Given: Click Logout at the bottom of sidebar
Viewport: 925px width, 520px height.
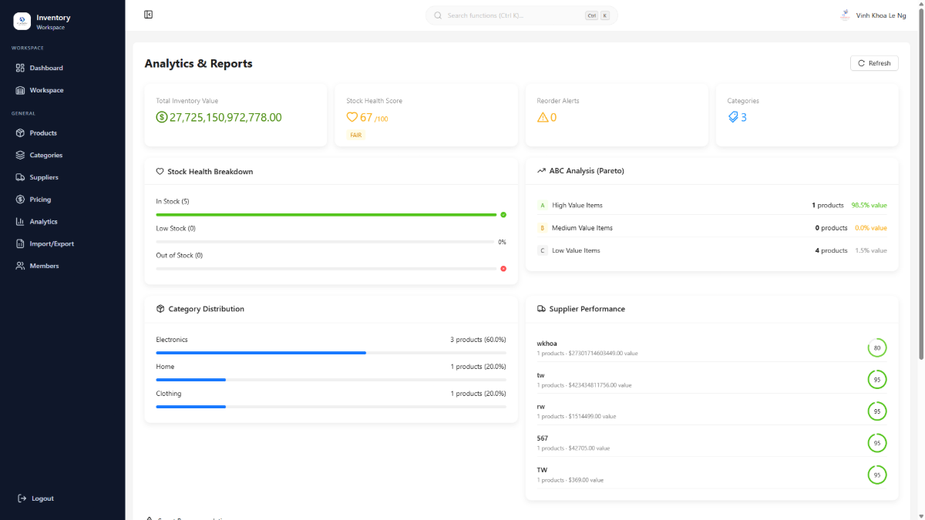Looking at the screenshot, I should [35, 498].
